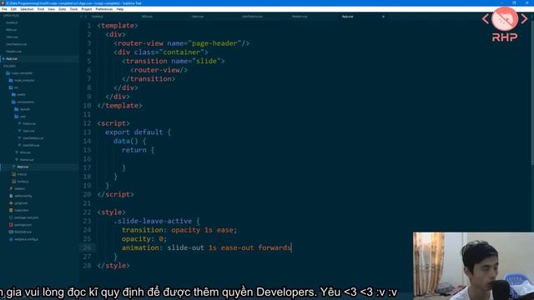Click the .gitignore git icon
Viewport: 534px width, 300px height.
pyautogui.click(x=11, y=203)
